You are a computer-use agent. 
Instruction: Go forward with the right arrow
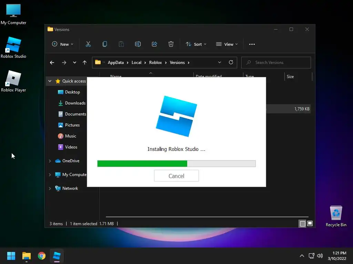pyautogui.click(x=64, y=63)
